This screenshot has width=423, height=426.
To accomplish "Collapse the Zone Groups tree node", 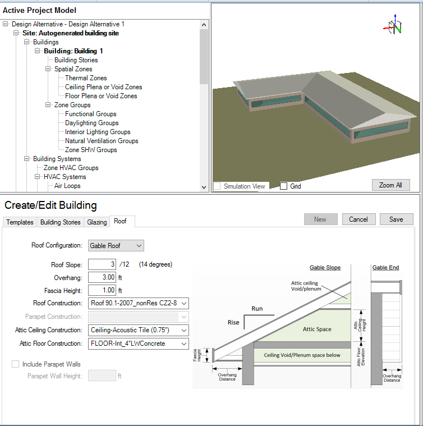I will point(48,105).
